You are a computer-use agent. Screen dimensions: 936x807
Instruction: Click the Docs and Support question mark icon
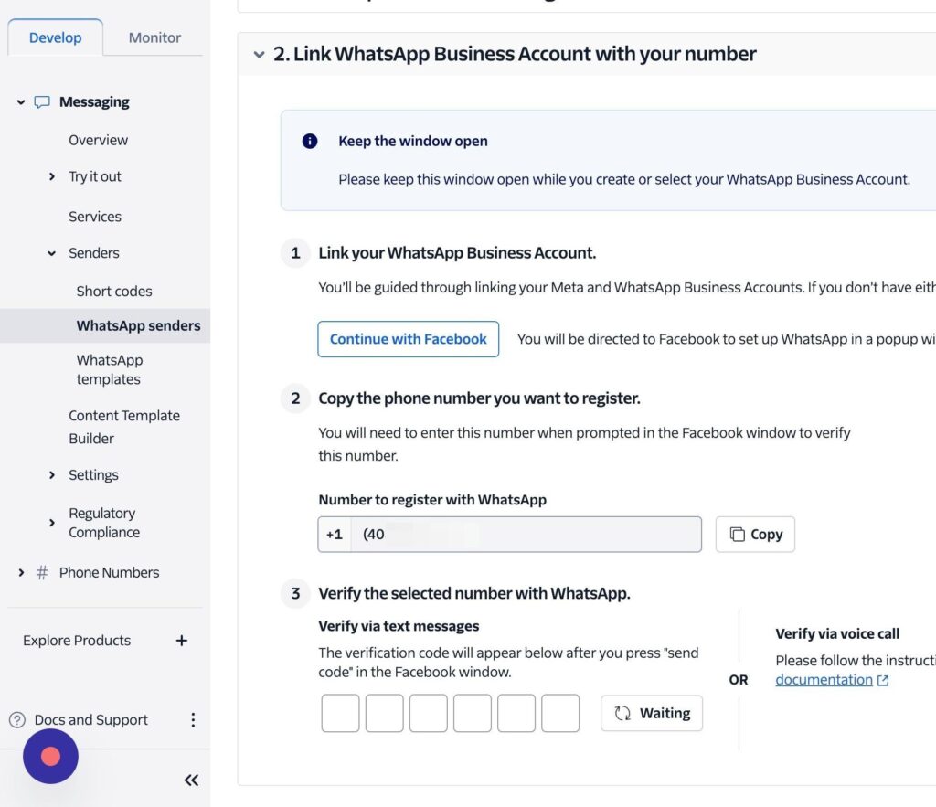[x=17, y=720]
